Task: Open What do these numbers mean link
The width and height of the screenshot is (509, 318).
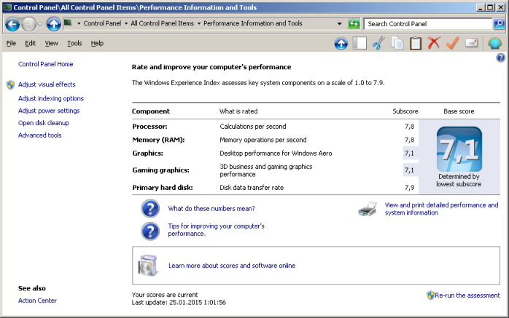Action: click(x=211, y=209)
